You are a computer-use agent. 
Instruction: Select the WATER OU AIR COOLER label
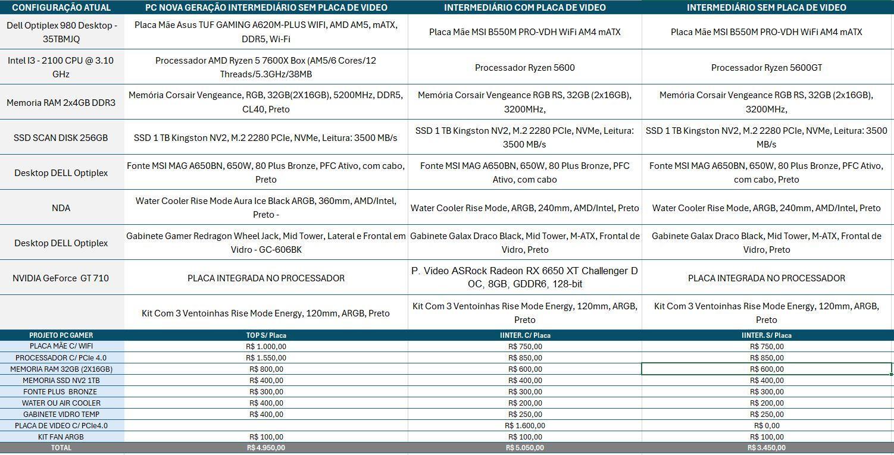tap(62, 403)
